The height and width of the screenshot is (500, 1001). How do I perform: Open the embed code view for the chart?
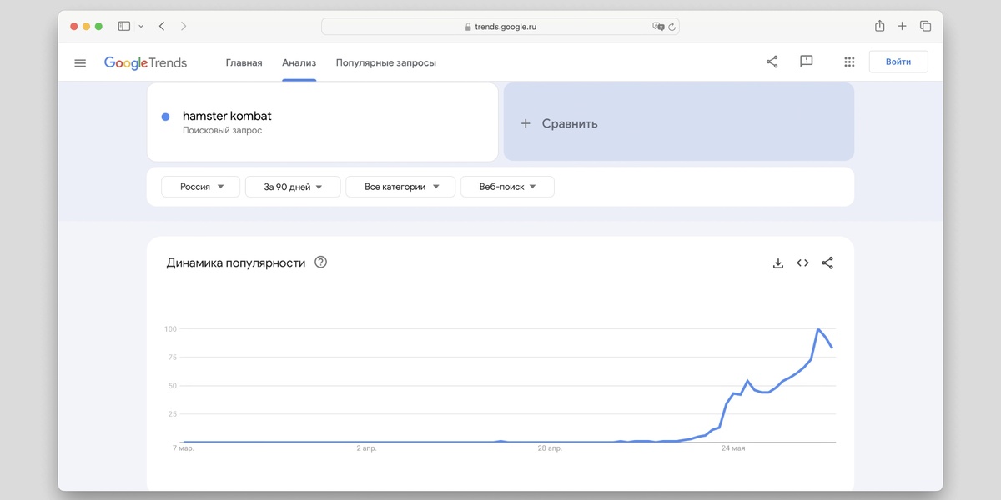tap(802, 262)
